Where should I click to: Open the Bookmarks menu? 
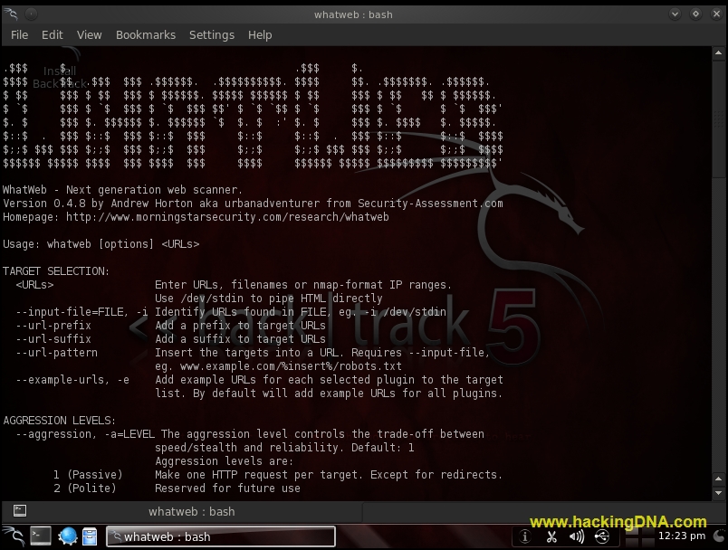[x=145, y=34]
